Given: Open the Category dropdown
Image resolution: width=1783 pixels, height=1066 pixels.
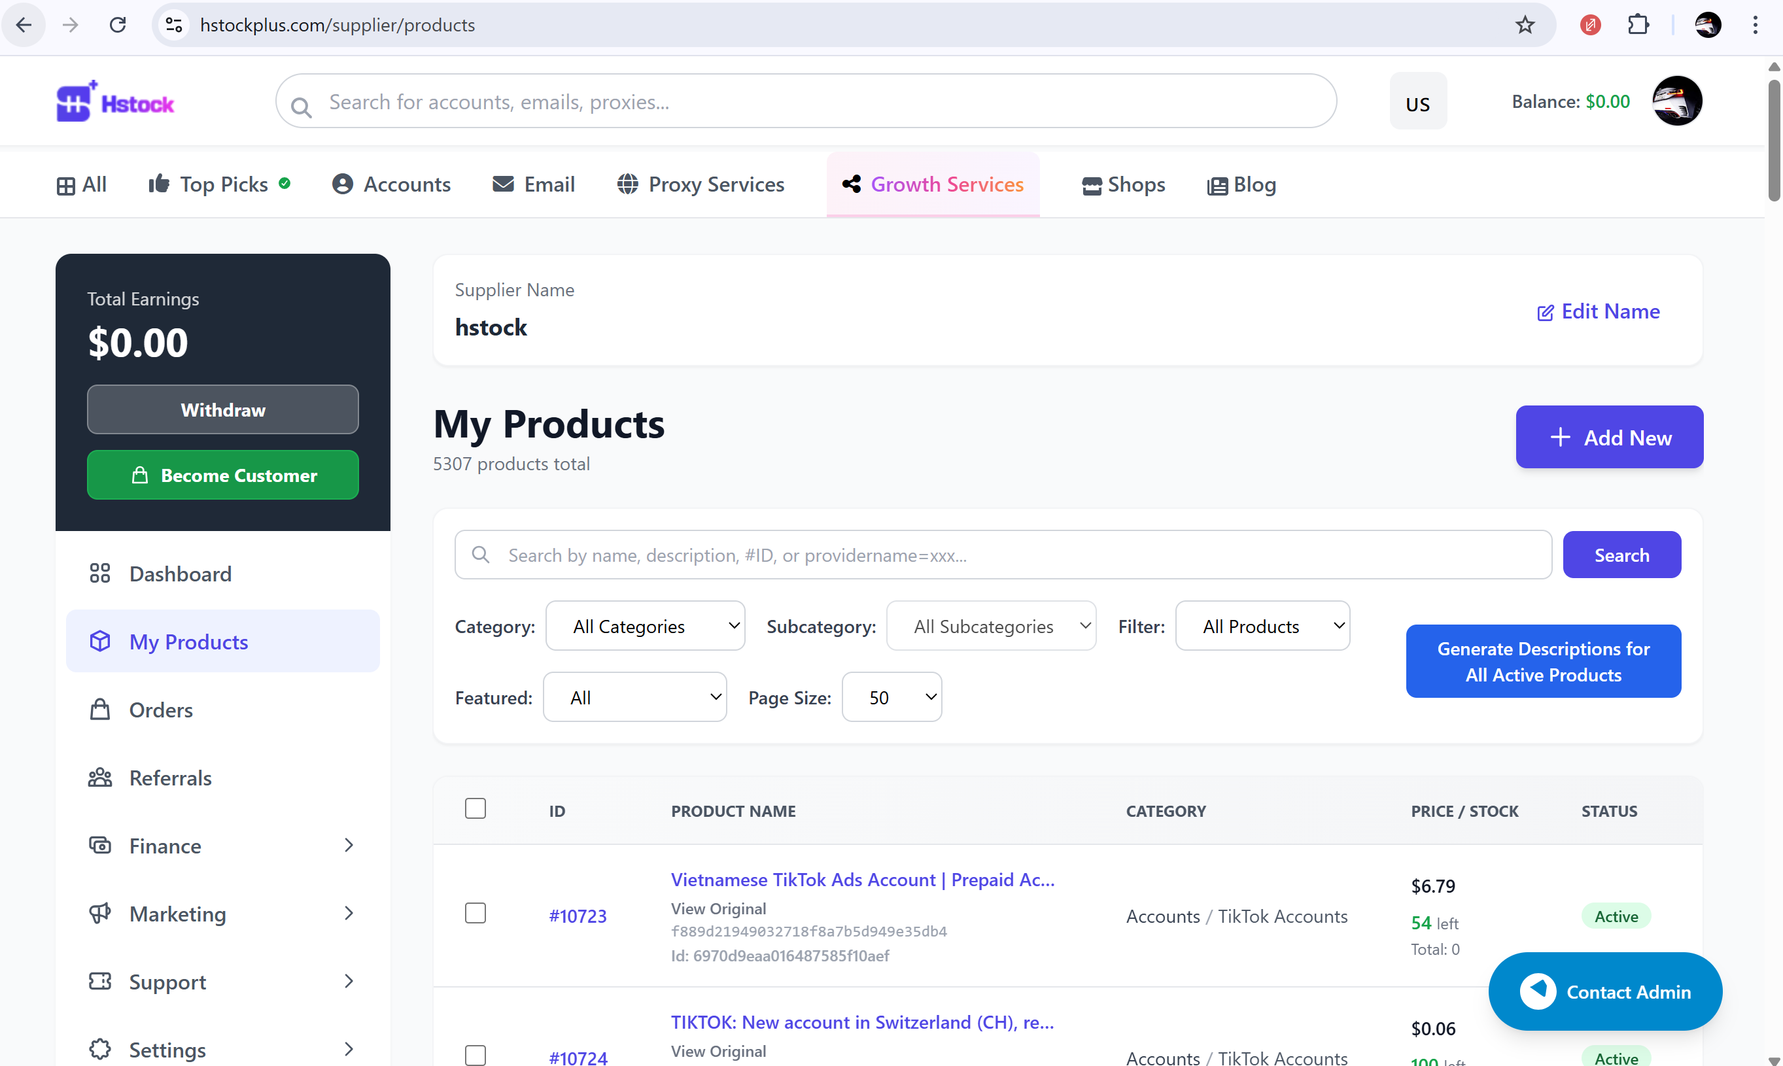Looking at the screenshot, I should (644, 625).
